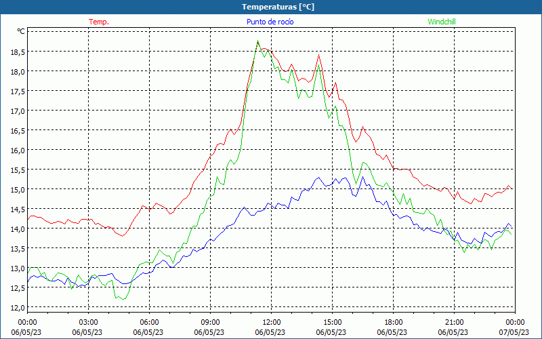Click the '12,0' y-axis value
The height and width of the screenshot is (339, 542).
(x=18, y=307)
